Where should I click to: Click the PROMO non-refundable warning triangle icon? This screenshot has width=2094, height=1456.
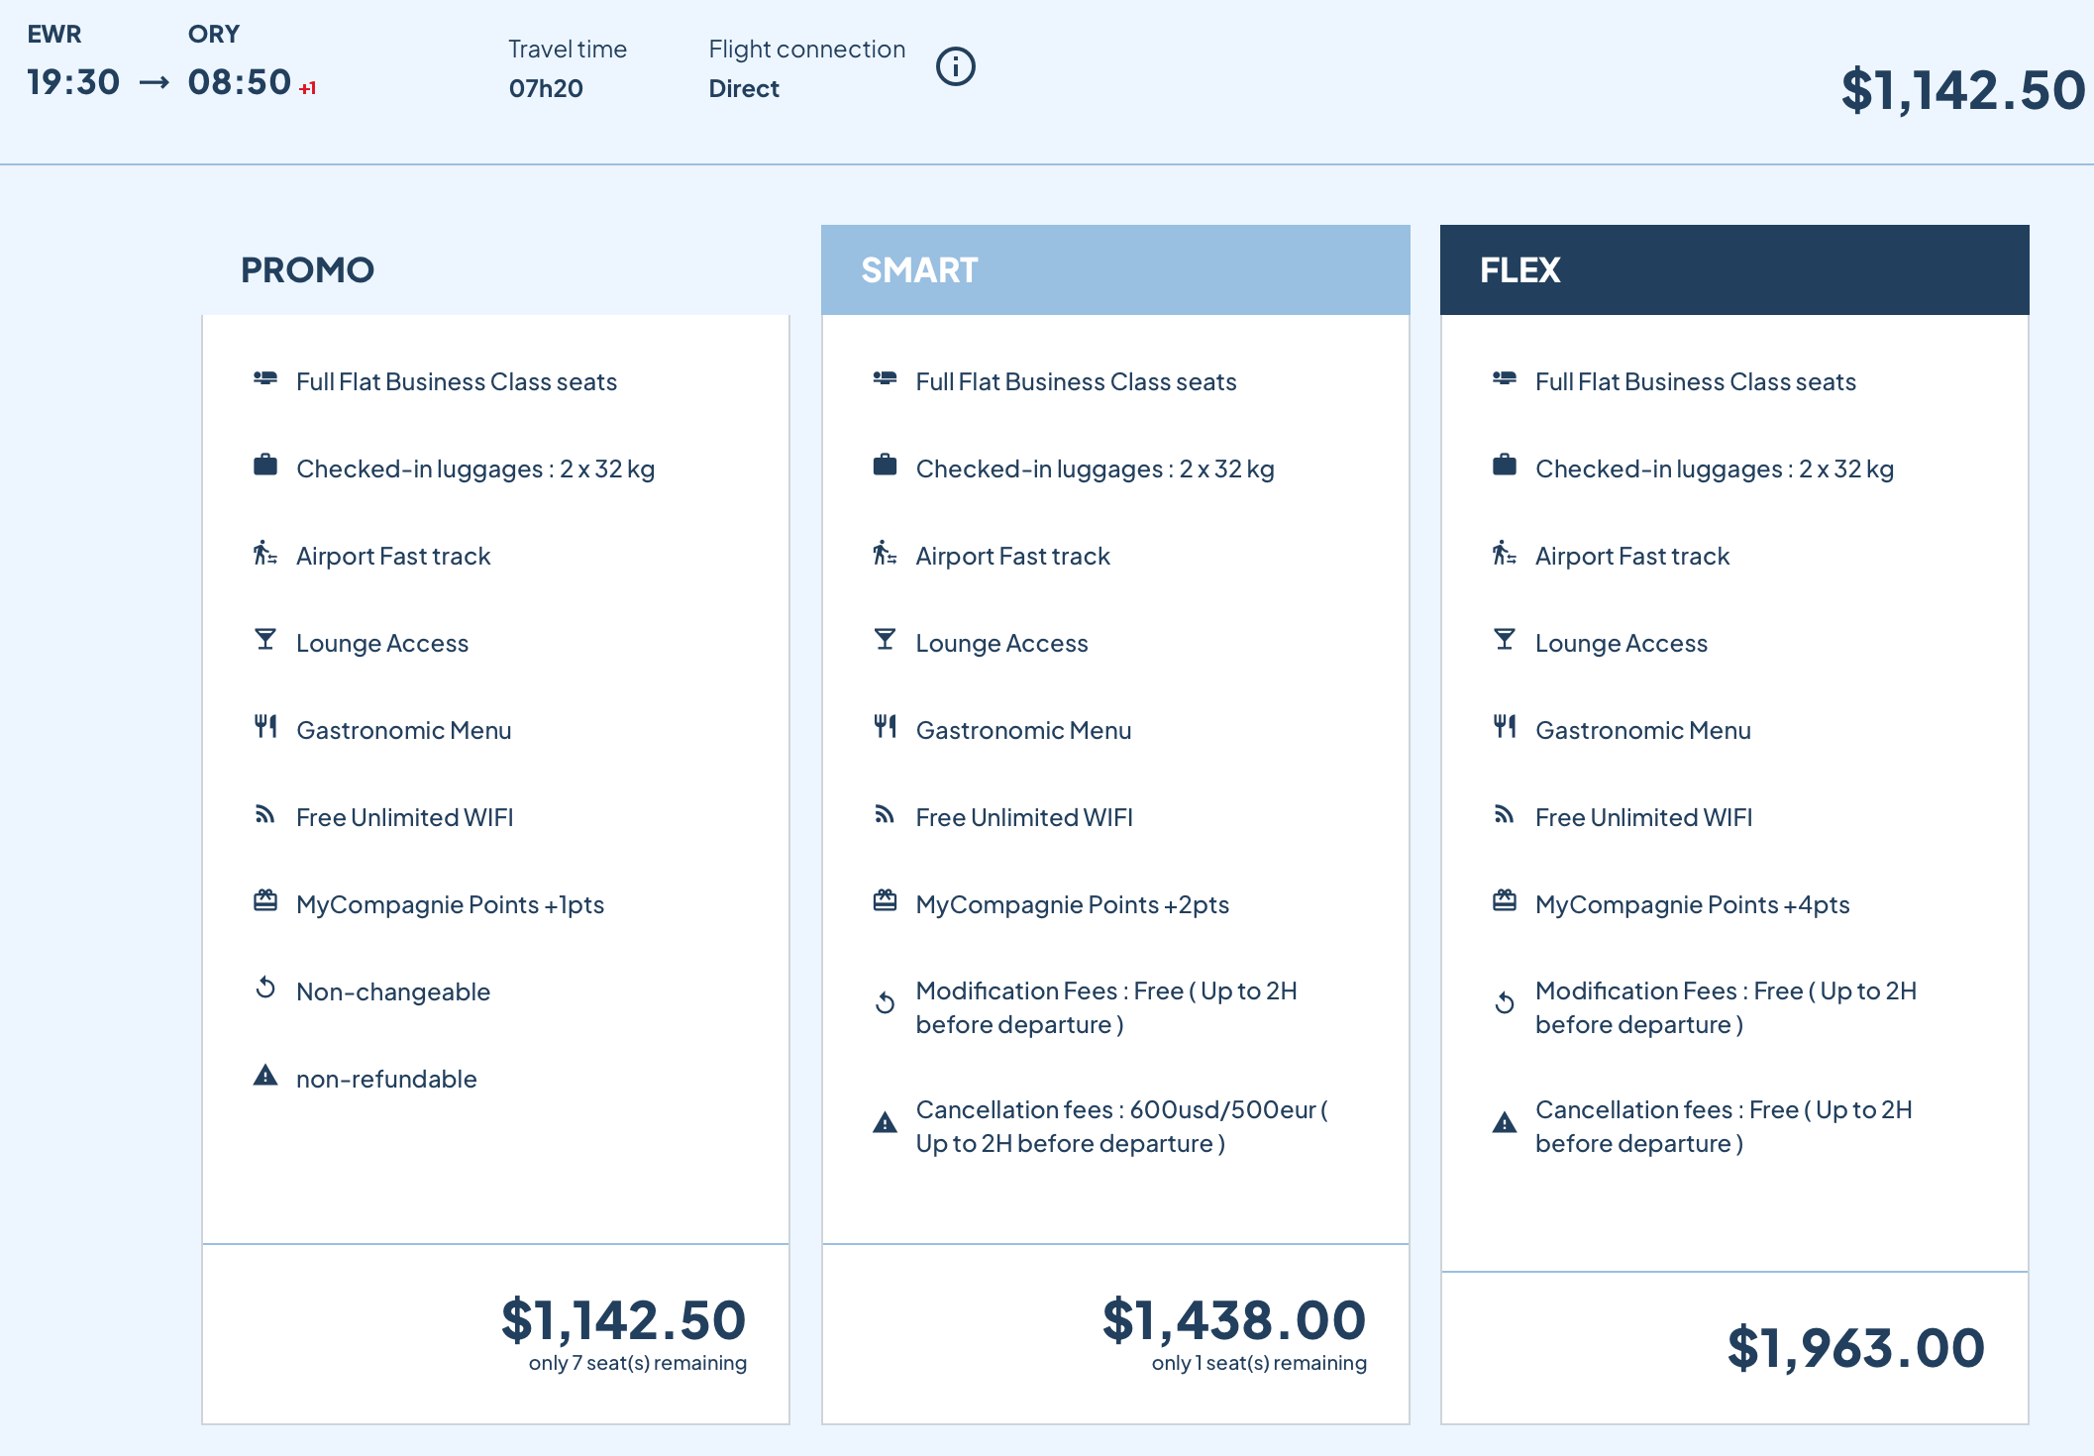tap(264, 1076)
